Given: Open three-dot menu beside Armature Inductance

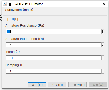Looking at the screenshot, I should click(x=103, y=45).
